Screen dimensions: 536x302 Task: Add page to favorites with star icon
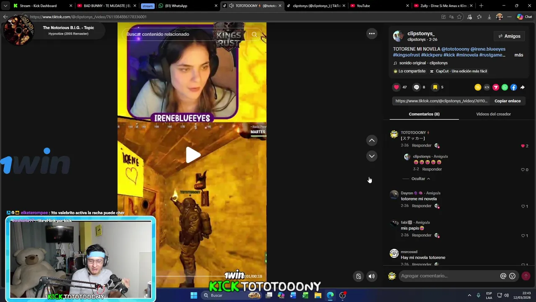[x=459, y=17]
